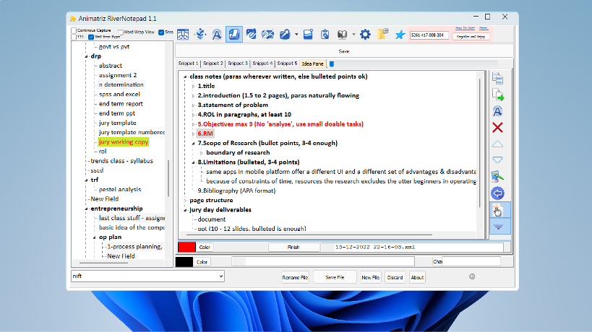Screen dimensions: 592x332
Task: Click the copy pages icon in side strip
Action: pos(497,79)
